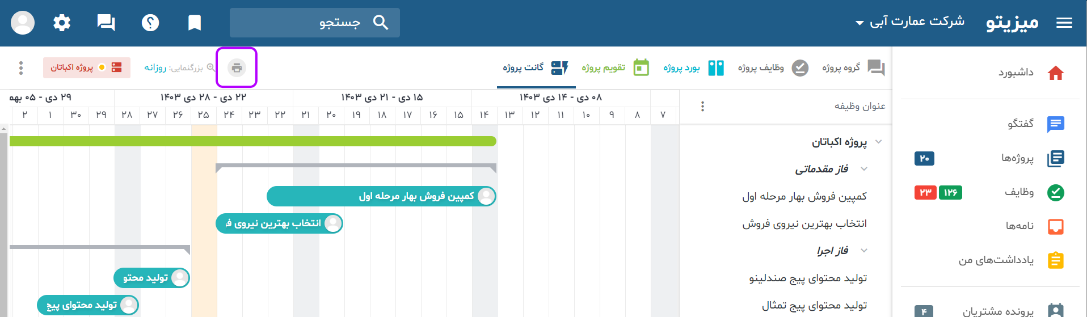Open the chat messages icon in header
This screenshot has width=1087, height=317.
coord(106,23)
